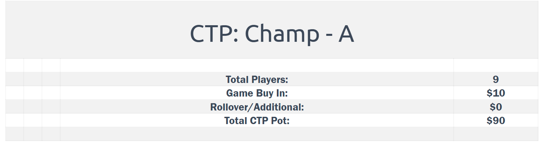The height and width of the screenshot is (144, 545).
Task: Click the "CTP: Champ - A" title cell
Action: click(272, 33)
